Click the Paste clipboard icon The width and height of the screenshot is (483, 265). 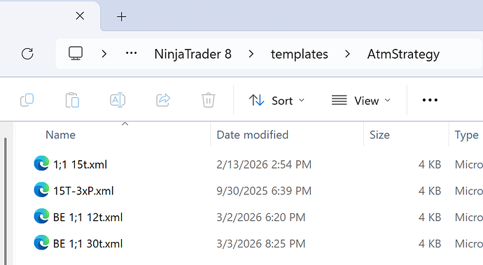coord(72,100)
